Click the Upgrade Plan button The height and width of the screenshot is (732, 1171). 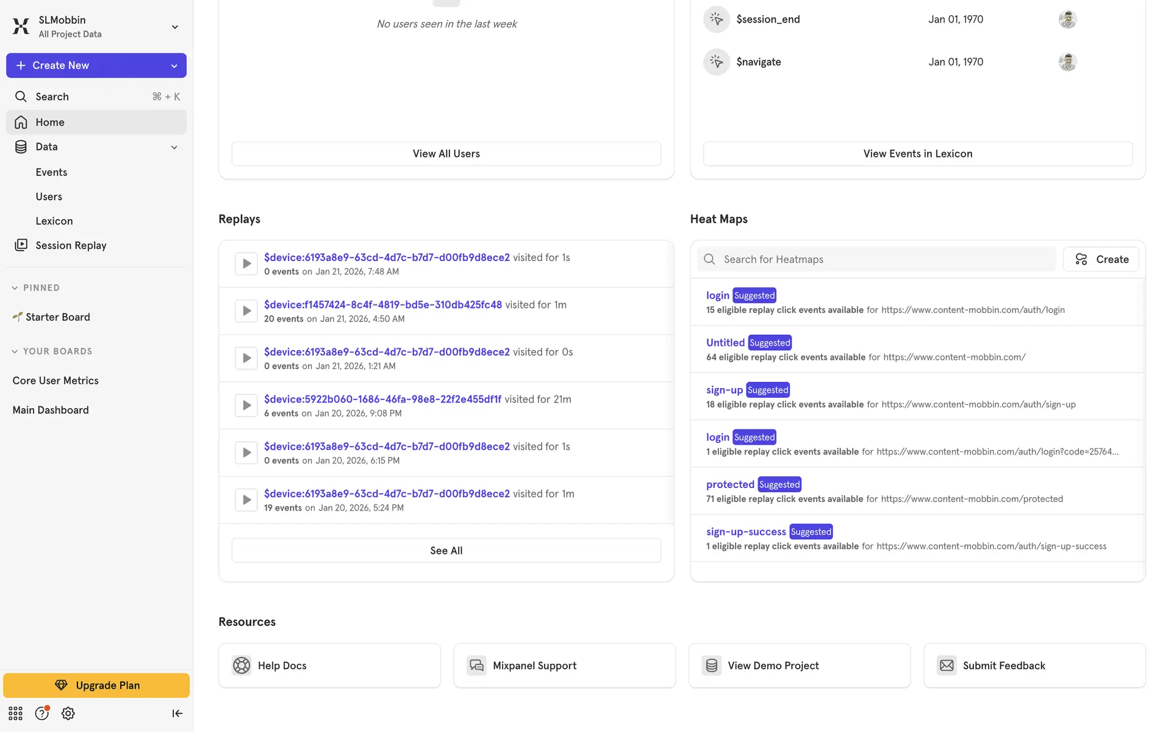pos(96,685)
